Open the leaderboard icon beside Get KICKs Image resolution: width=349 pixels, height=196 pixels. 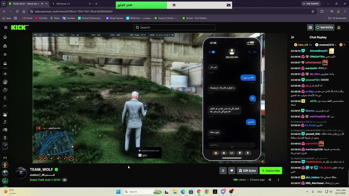pyautogui.click(x=310, y=27)
